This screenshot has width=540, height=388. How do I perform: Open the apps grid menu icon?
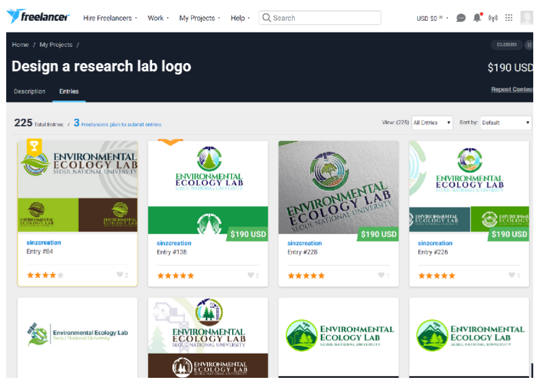coord(508,17)
